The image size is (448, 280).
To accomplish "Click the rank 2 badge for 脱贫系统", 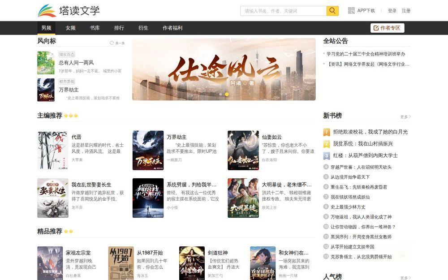I will click(327, 144).
